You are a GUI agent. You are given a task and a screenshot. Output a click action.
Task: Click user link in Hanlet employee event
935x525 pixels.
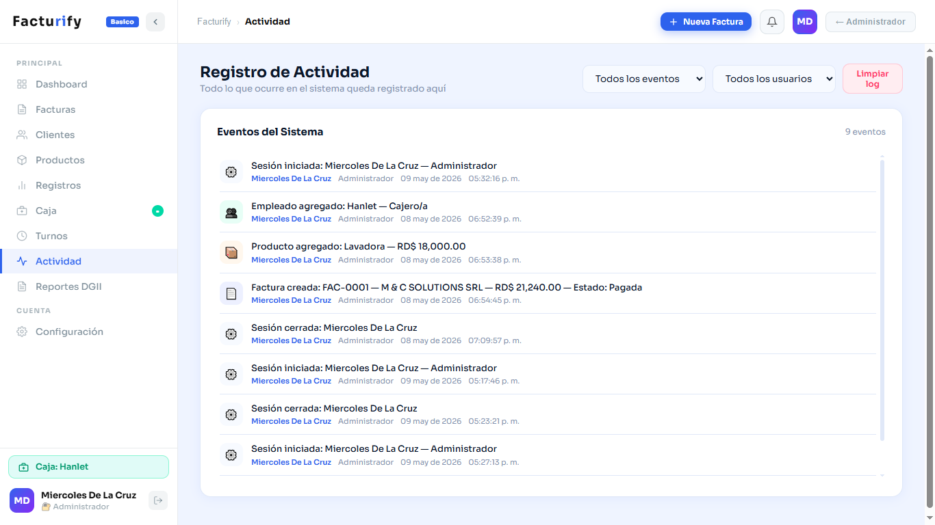click(291, 219)
